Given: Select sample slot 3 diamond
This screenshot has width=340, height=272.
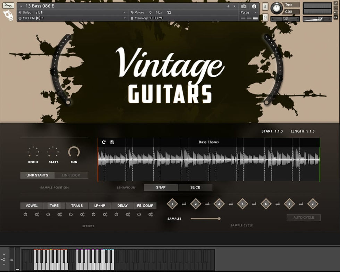Looking at the screenshot, I should click(219, 204).
